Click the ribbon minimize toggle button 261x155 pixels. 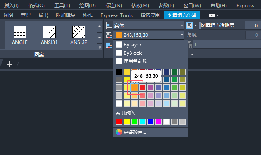point(211,15)
